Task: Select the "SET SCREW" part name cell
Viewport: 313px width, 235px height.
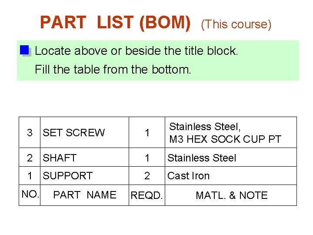Action: pos(74,133)
